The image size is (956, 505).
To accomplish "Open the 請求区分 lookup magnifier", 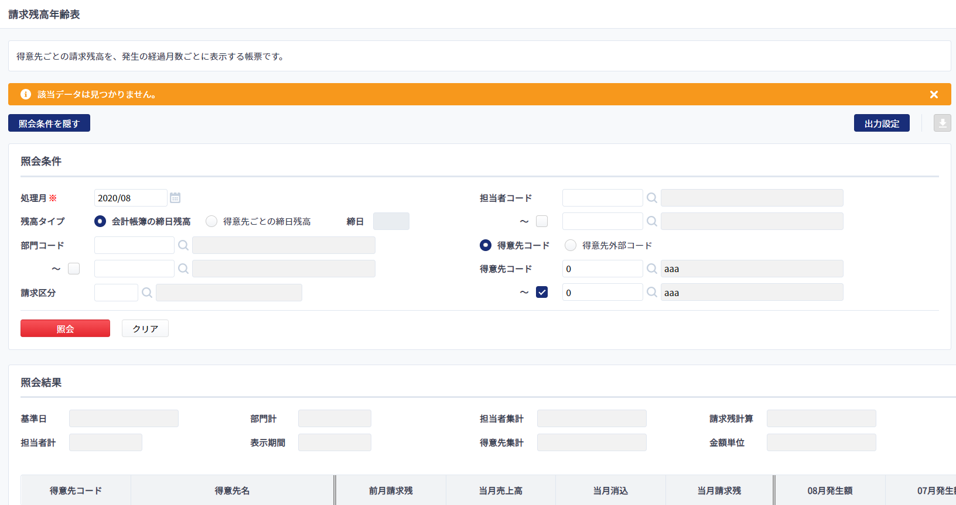I will (x=147, y=293).
